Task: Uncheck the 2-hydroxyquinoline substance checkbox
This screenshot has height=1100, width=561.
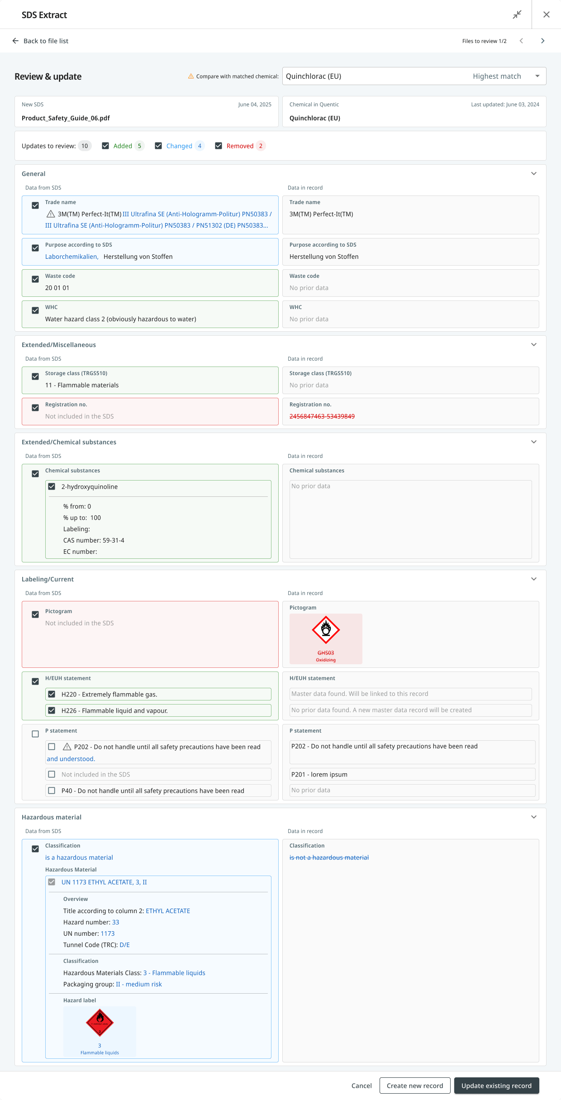Action: pyautogui.click(x=52, y=486)
